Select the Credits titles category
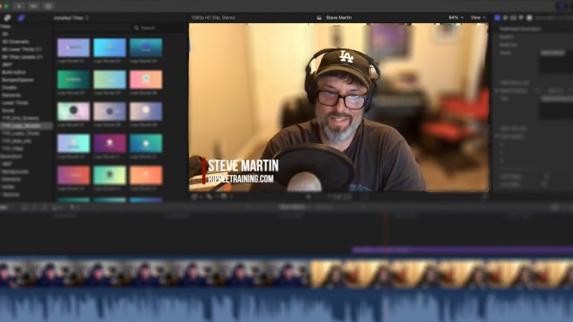This screenshot has width=573, height=322. click(9, 88)
